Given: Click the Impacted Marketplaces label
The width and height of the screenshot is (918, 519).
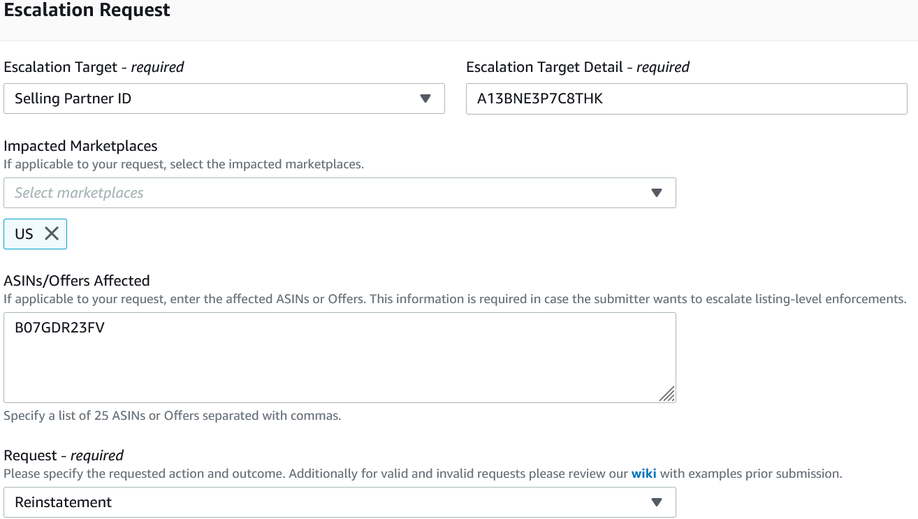Looking at the screenshot, I should tap(80, 146).
